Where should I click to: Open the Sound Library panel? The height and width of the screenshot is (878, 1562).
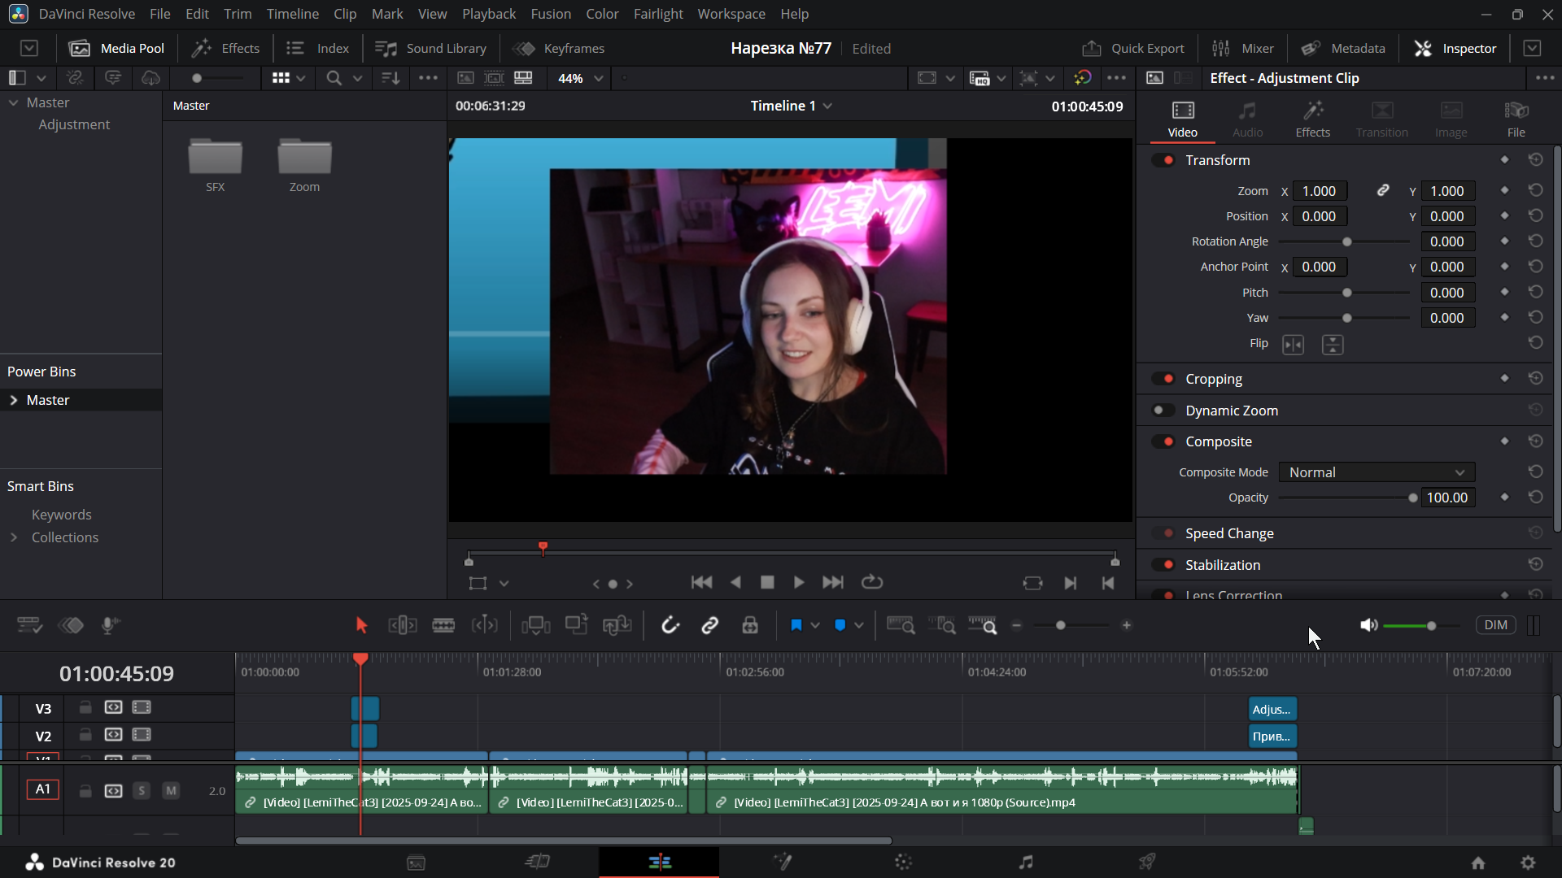point(431,48)
